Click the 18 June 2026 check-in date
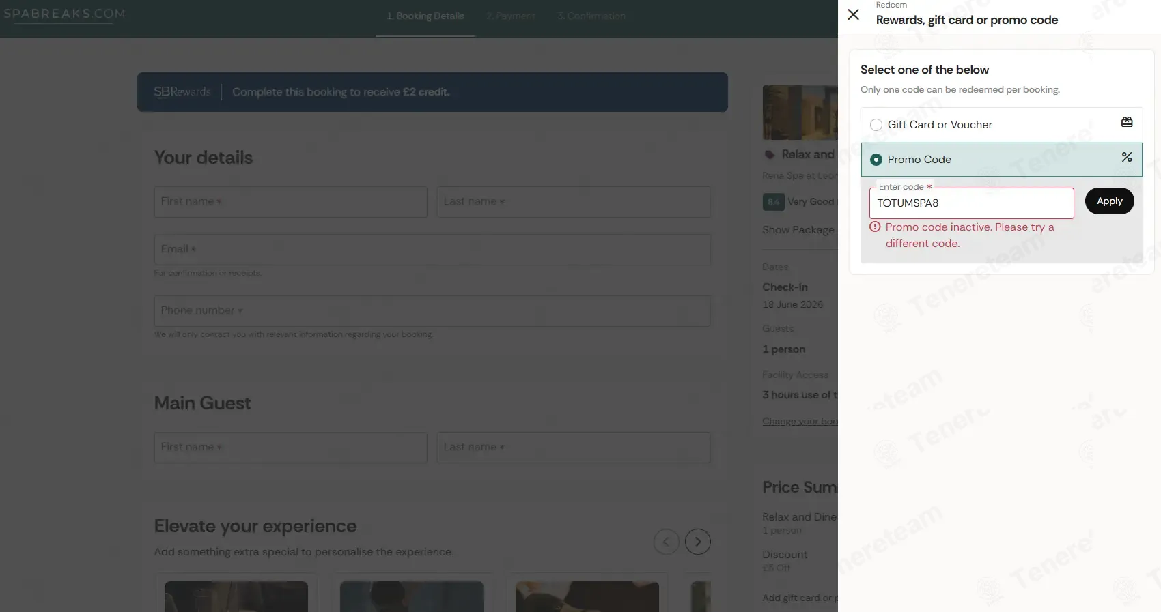The image size is (1161, 612). pyautogui.click(x=793, y=305)
